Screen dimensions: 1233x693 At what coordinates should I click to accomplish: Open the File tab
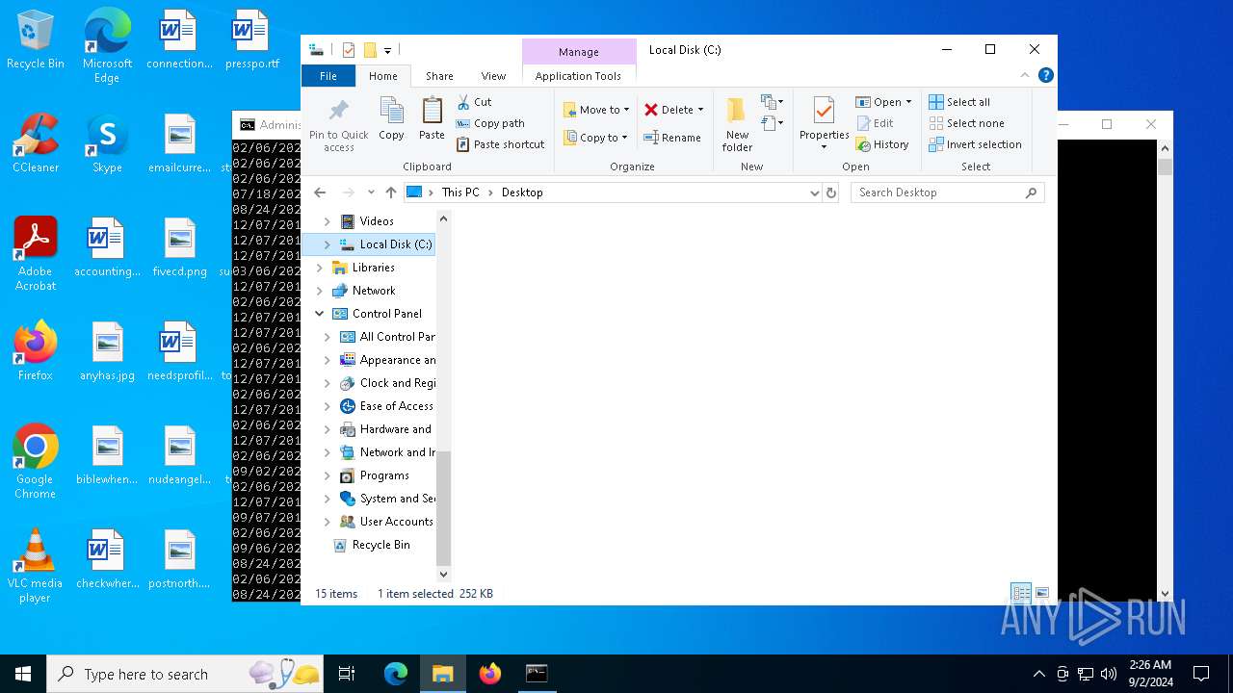click(328, 76)
